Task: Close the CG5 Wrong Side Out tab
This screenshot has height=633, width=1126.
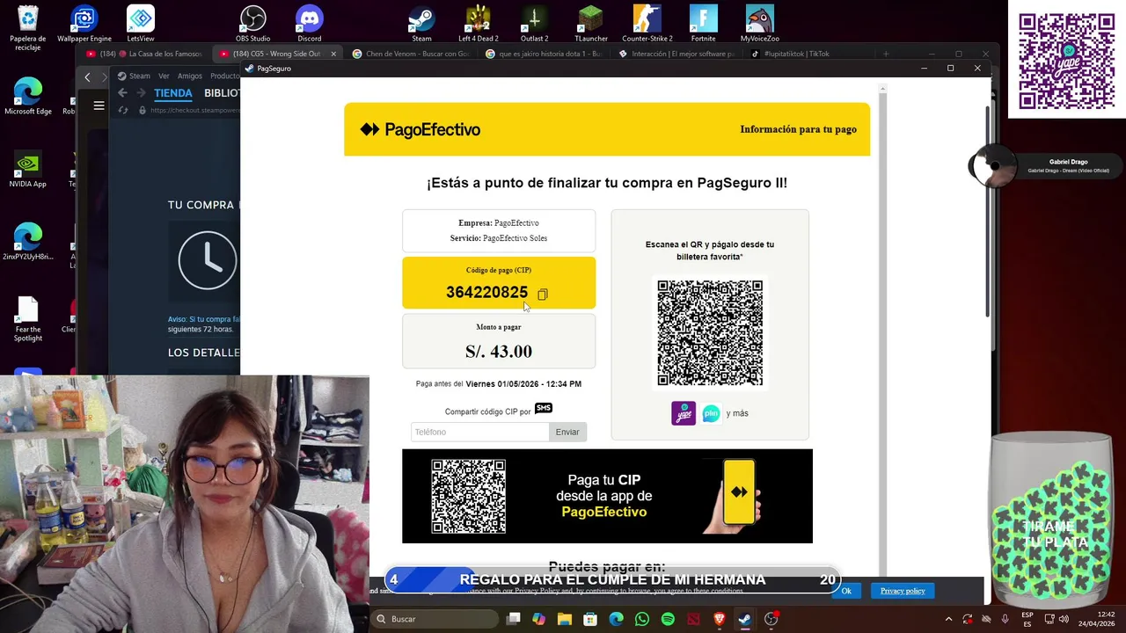Action: point(333,54)
